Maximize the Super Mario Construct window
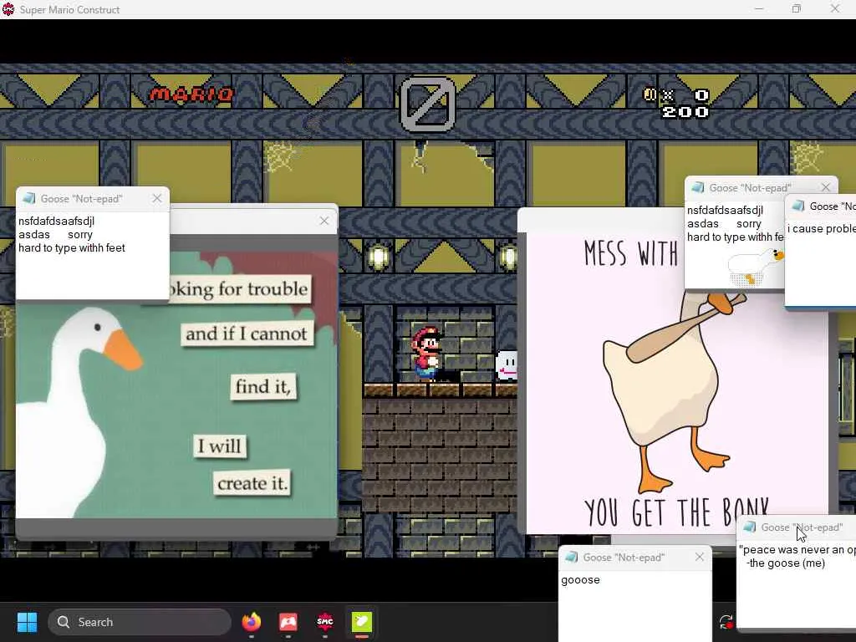The width and height of the screenshot is (856, 642). [797, 8]
